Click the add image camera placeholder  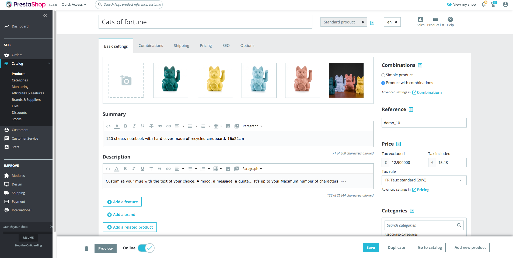(x=126, y=80)
